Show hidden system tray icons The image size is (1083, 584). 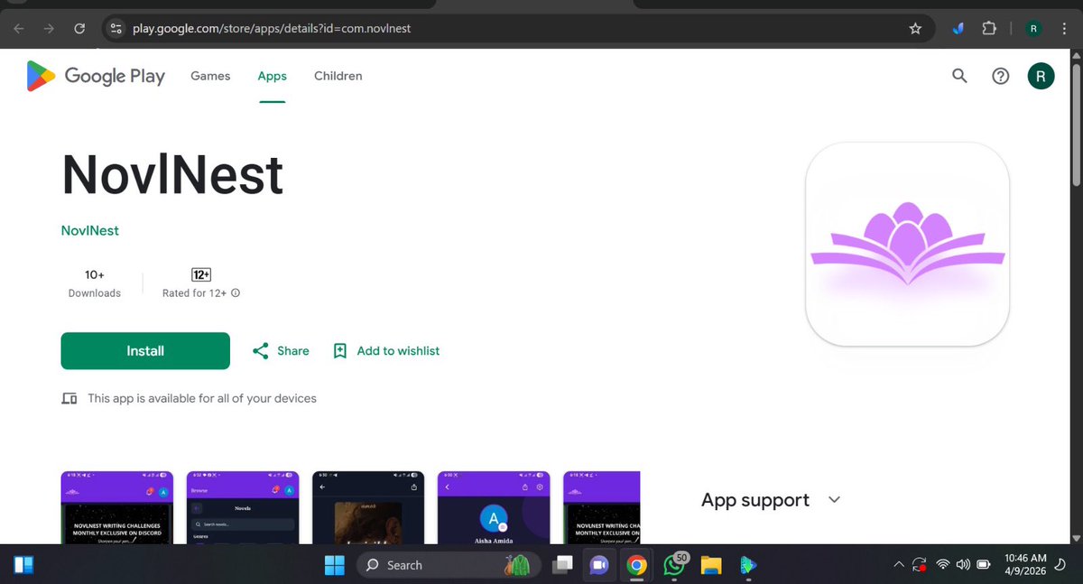898,565
